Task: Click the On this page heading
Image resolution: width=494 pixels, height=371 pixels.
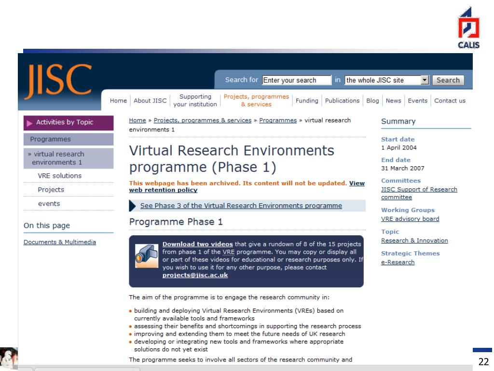Action: click(47, 226)
